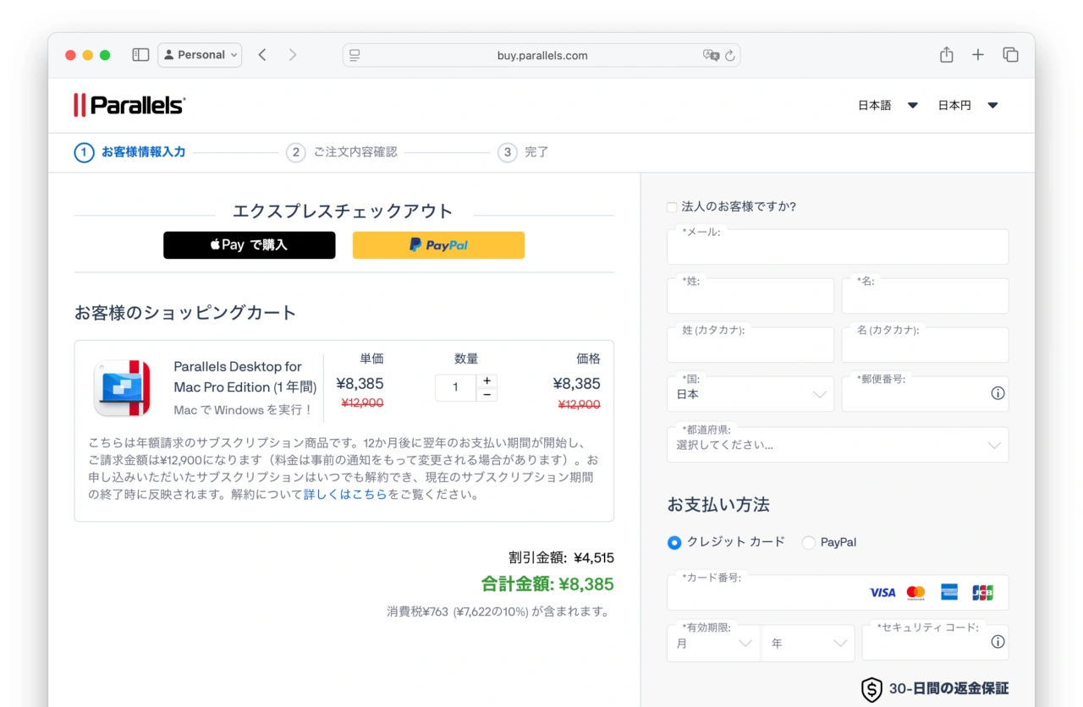Click the Parallels logo
Image resolution: width=1083 pixels, height=707 pixels.
[x=129, y=105]
